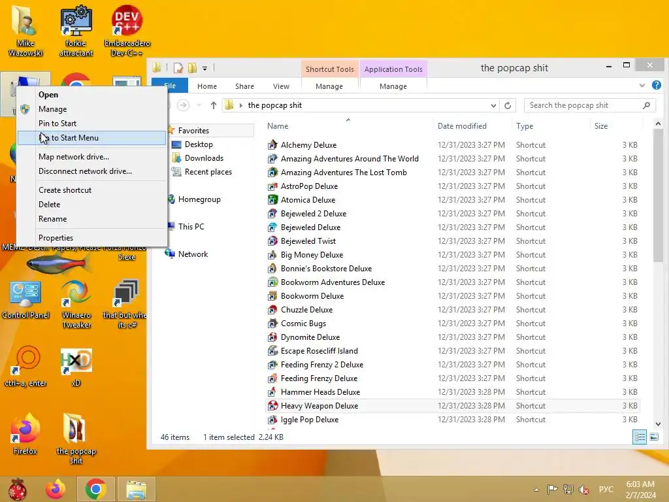The height and width of the screenshot is (502, 669).
Task: Open the recent locations dropdown arrow
Action: [199, 105]
